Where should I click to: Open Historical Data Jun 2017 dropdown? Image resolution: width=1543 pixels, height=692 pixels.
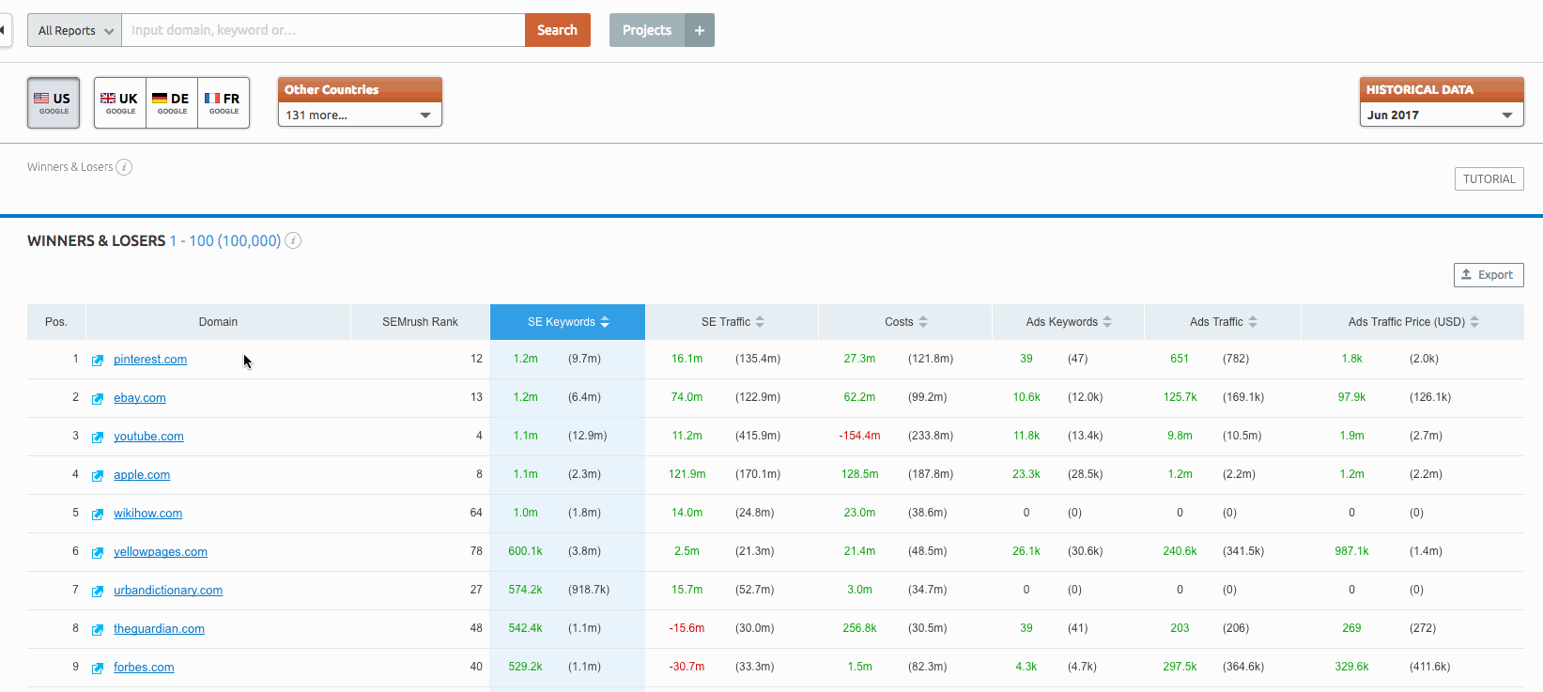pos(1442,115)
